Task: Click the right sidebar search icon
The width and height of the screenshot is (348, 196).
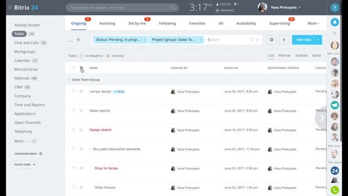Action: (x=335, y=34)
